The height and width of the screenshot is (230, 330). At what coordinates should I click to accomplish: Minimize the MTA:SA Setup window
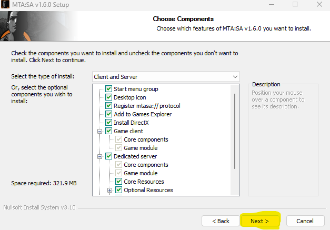[x=272, y=4]
